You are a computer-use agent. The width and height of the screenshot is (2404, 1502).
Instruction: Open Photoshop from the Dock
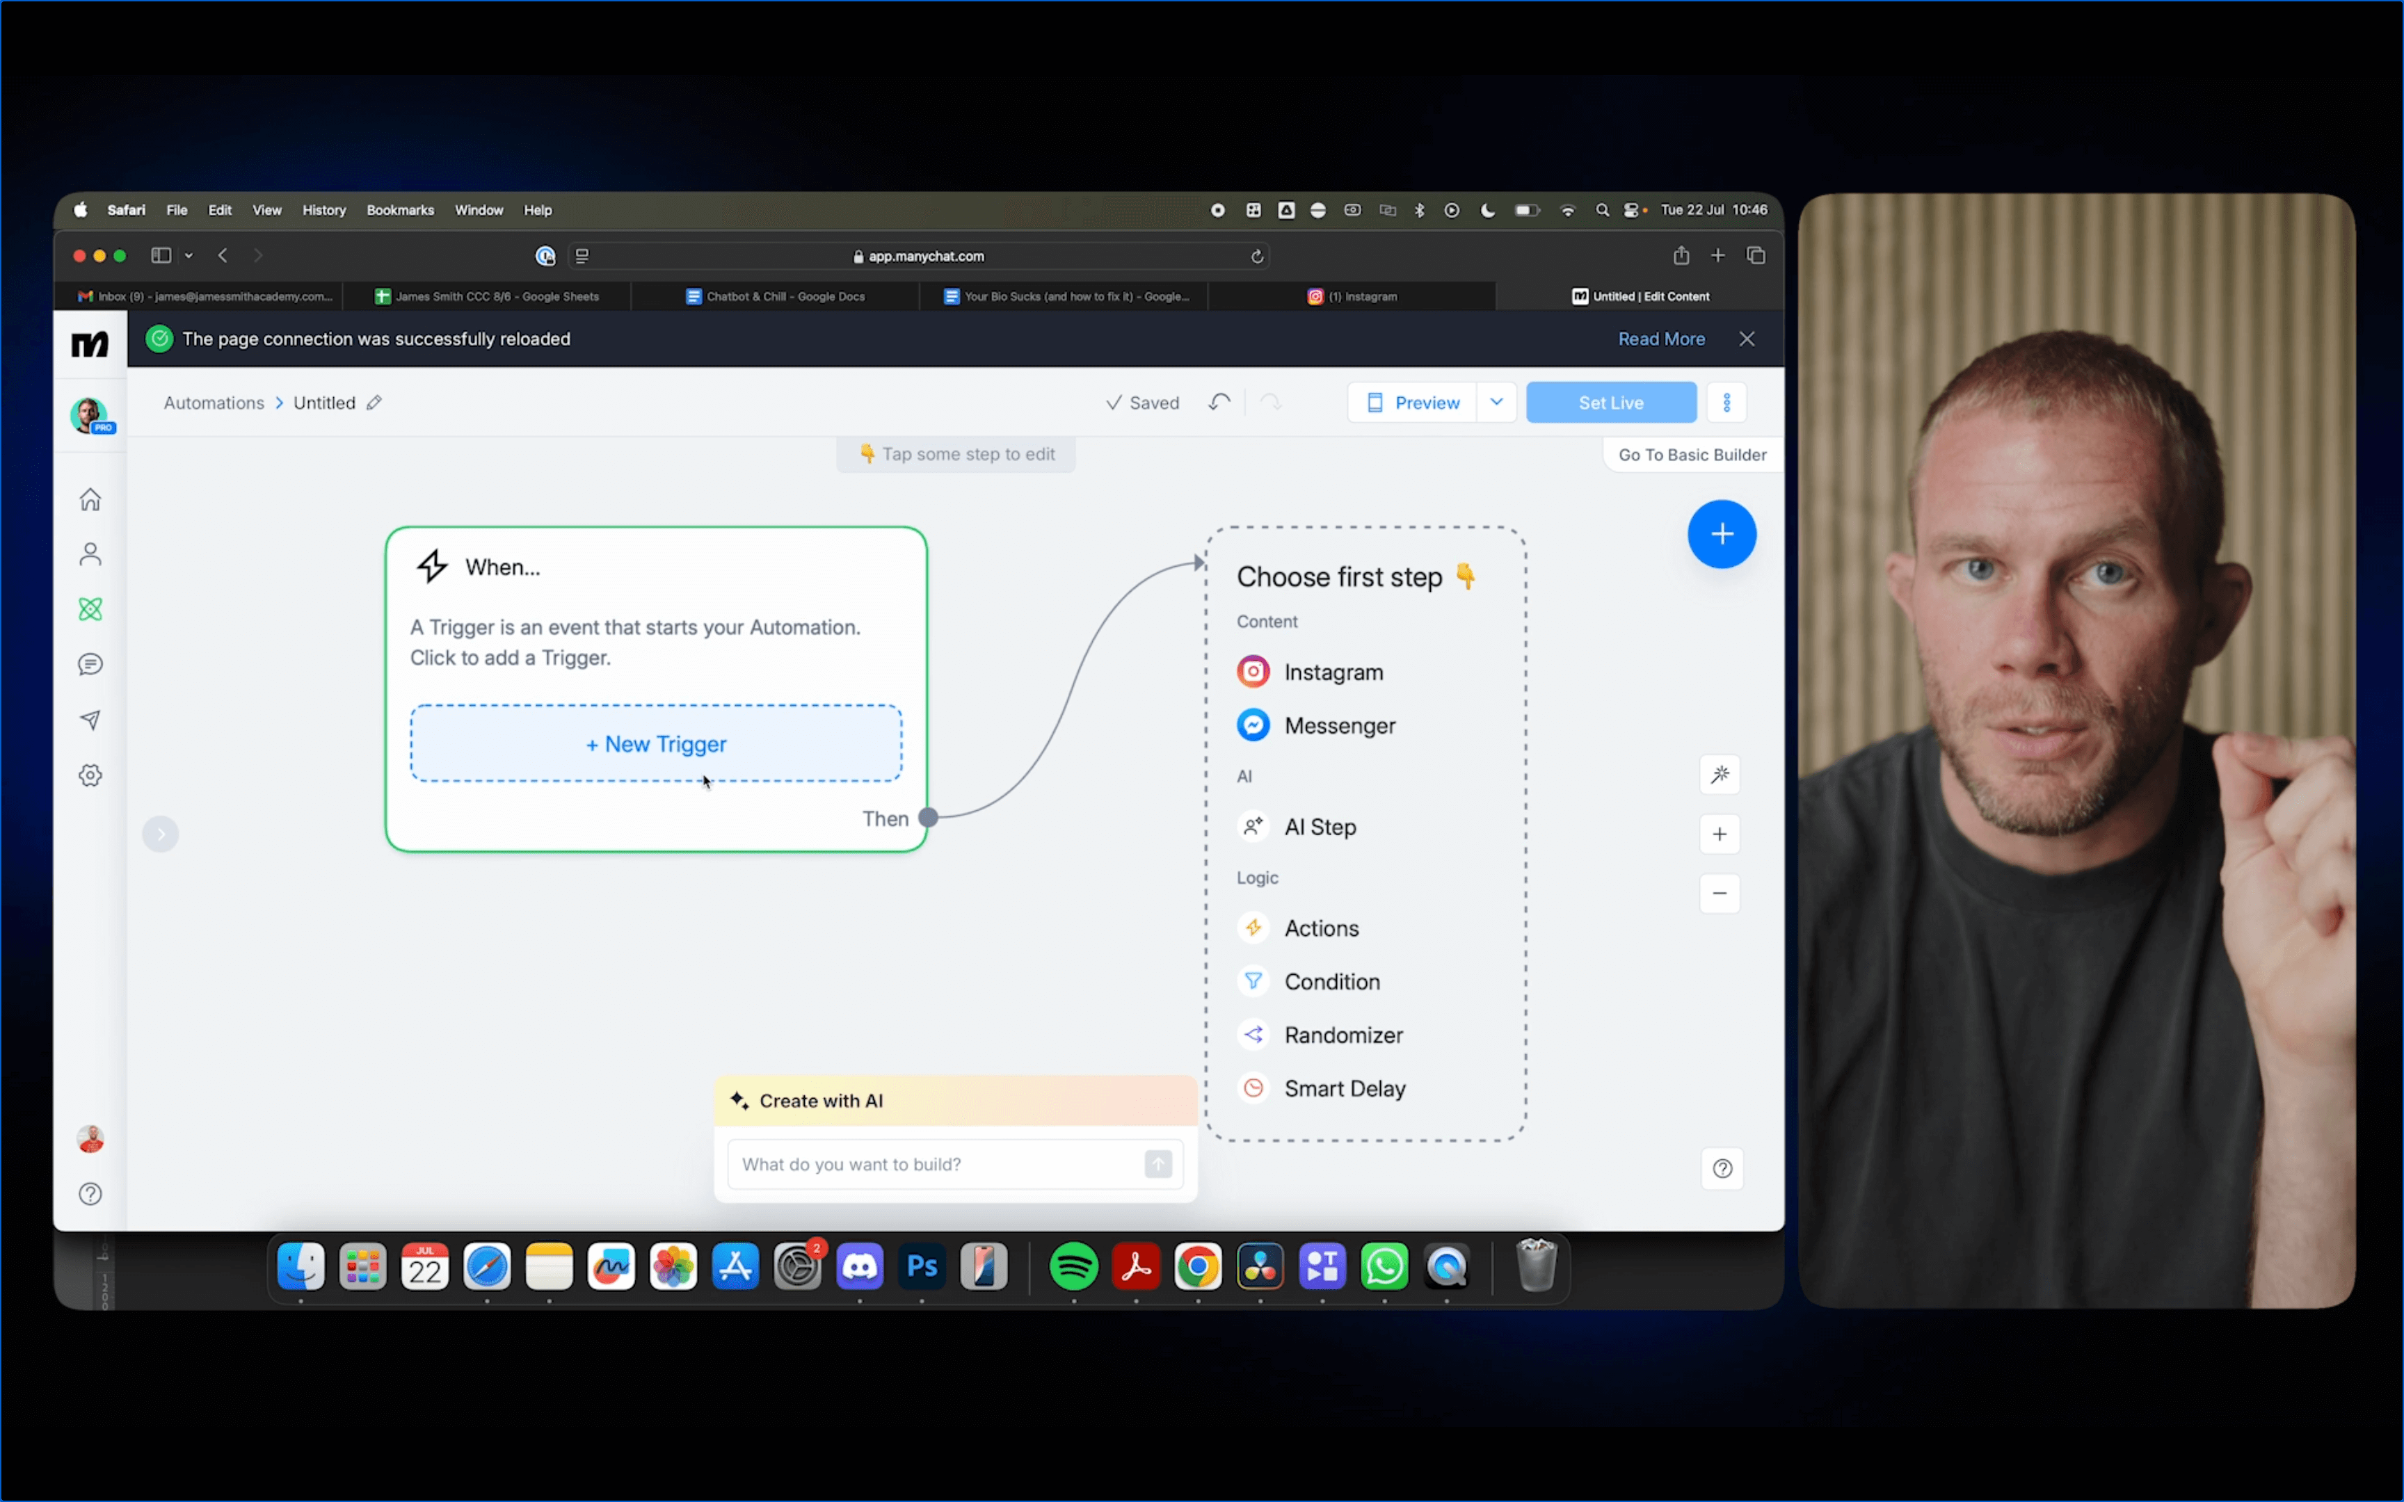point(922,1266)
